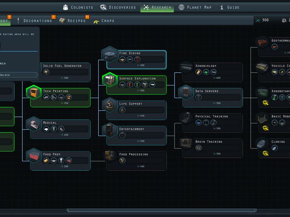Screen dimensions: 290x217
Task: Open the Guide tab
Action: [x=230, y=7]
